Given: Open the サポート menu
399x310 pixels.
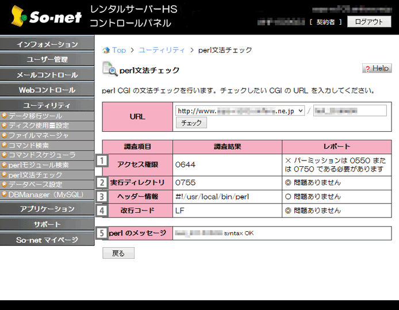Looking at the screenshot, I should [x=47, y=224].
